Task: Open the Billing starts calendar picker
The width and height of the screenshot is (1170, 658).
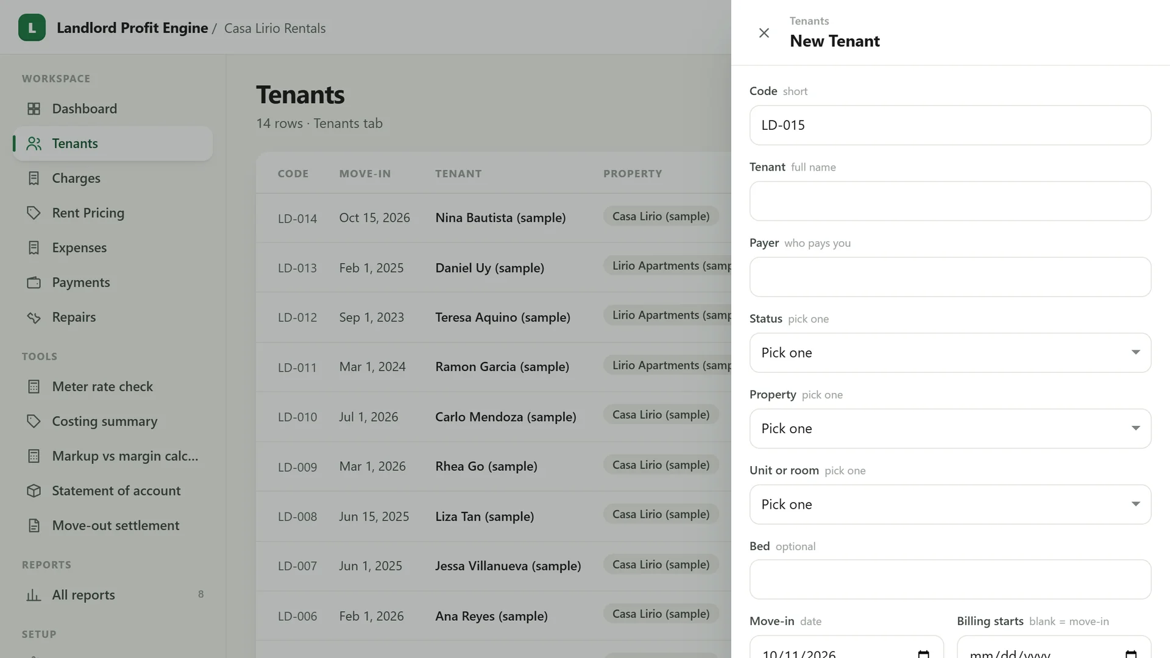Action: click(1131, 654)
